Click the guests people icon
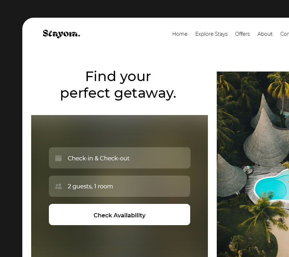The image size is (289, 257). [x=58, y=186]
